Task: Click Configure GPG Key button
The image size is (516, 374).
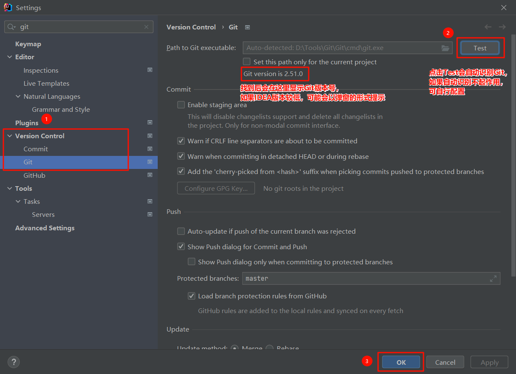Action: (216, 188)
